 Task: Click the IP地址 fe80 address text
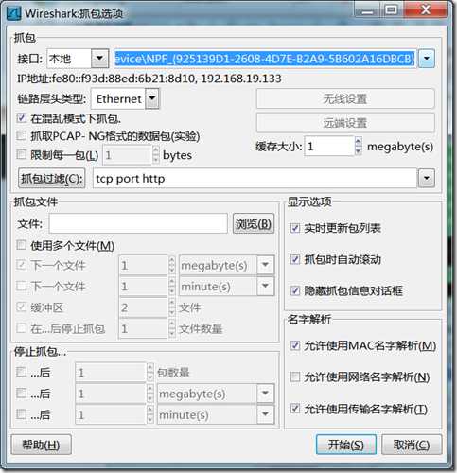tap(149, 79)
